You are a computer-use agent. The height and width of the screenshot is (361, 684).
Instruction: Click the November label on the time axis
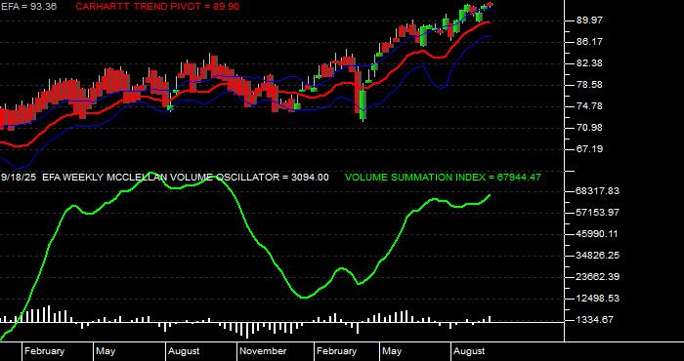coord(264,351)
